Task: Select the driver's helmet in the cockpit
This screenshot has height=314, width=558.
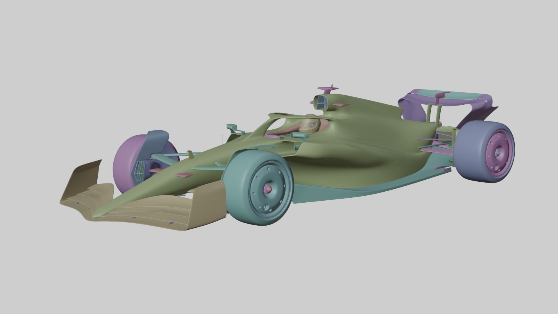Action: (310, 124)
